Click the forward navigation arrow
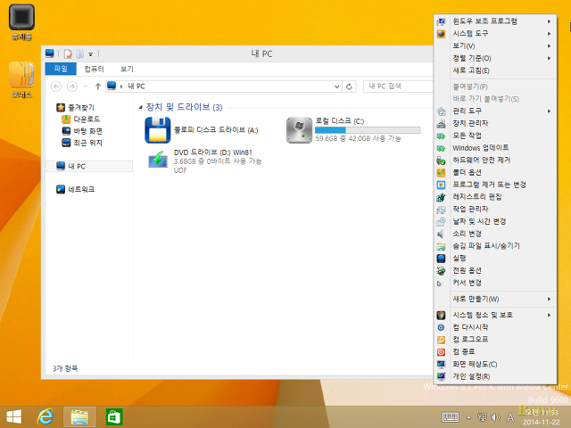The height and width of the screenshot is (428, 571). click(x=72, y=86)
